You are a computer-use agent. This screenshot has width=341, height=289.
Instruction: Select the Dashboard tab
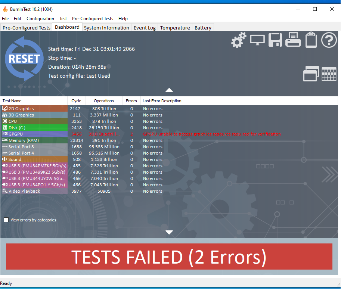67,27
